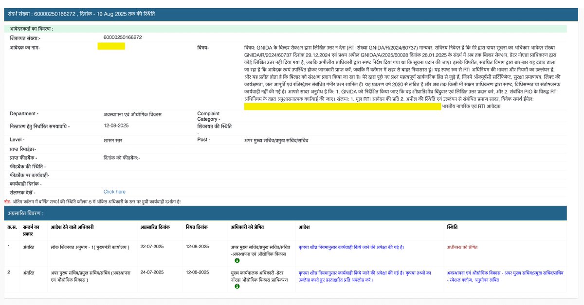Image resolution: width=584 pixels, height=305 pixels.
Task: Click the 'निस्तारण हेतु निर्धारित समयावधि -' label
Action: click(x=40, y=126)
